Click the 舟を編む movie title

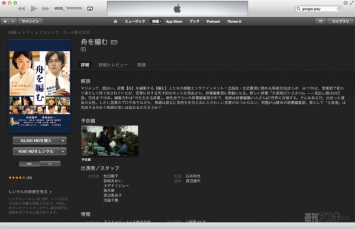click(94, 42)
